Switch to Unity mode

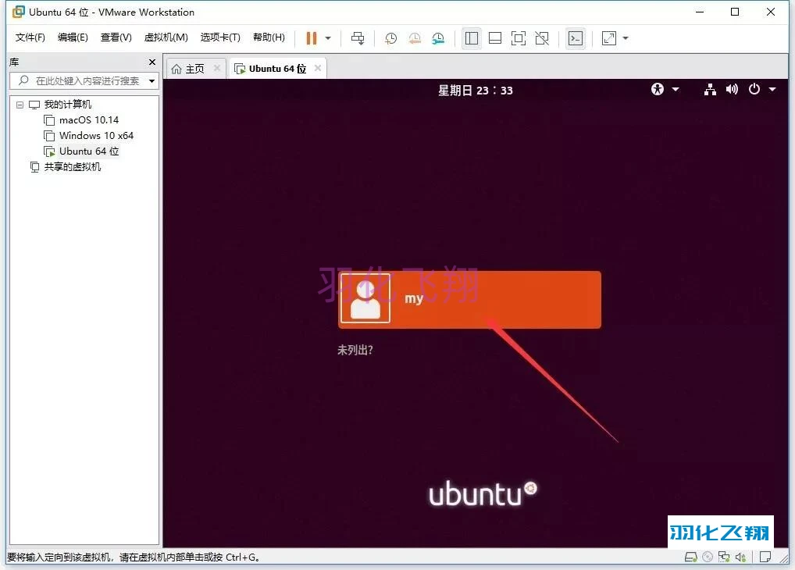[542, 38]
